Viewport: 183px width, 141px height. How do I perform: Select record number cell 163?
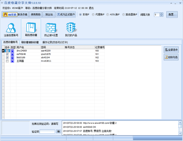click(x=99, y=61)
